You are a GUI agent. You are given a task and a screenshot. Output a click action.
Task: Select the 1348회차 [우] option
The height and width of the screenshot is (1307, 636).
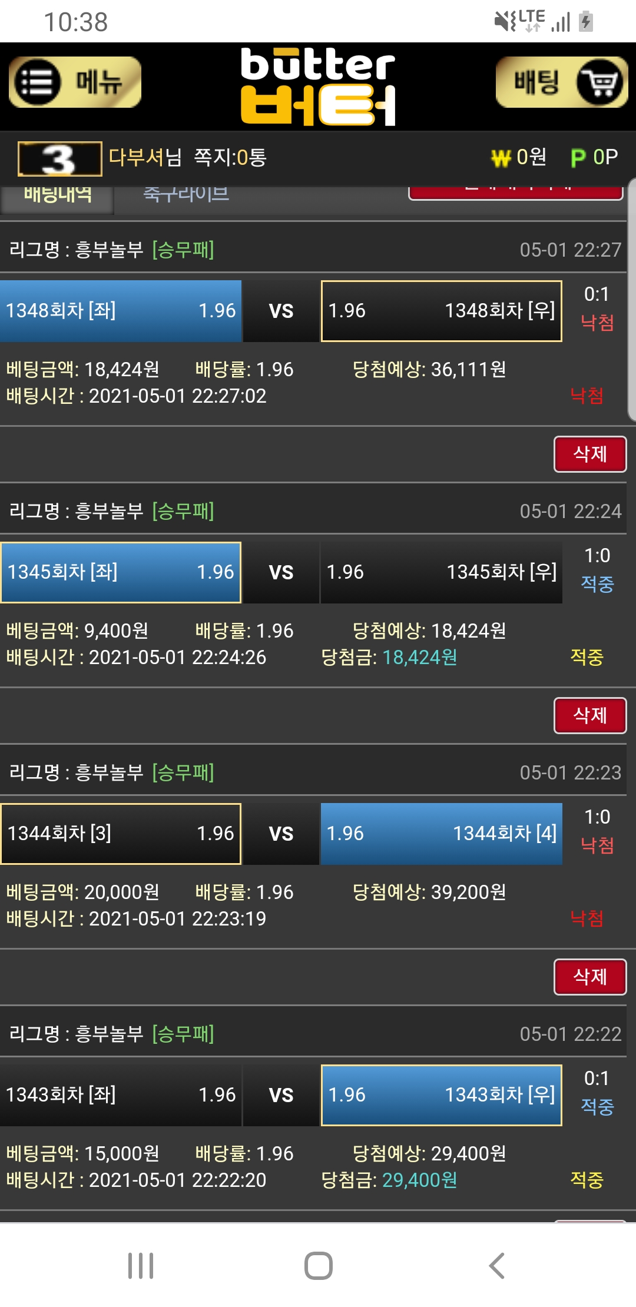point(441,311)
